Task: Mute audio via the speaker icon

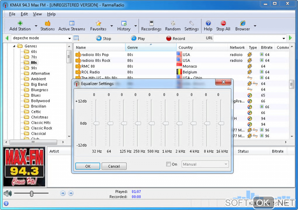Action: point(8,193)
